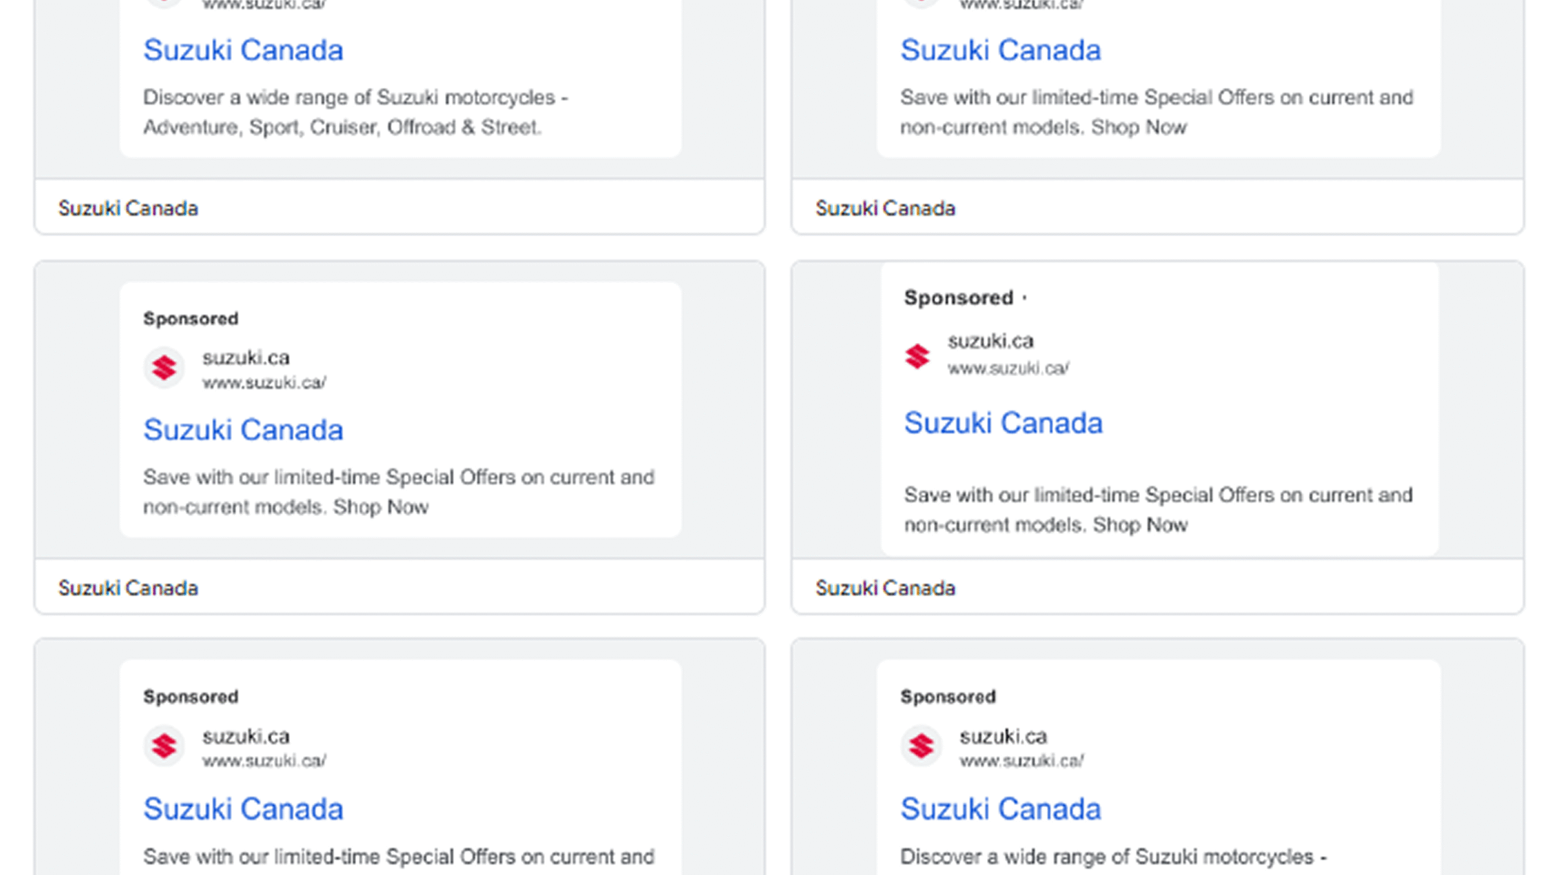Follow the Suzuki Canada headline in the middle-left ad
The height and width of the screenshot is (875, 1563).
click(243, 430)
